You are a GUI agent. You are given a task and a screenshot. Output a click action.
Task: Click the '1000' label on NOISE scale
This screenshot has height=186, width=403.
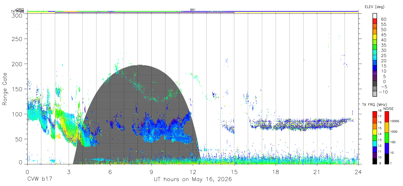click(x=394, y=132)
